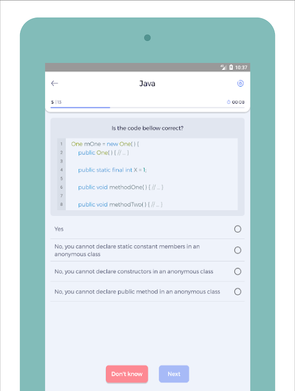This screenshot has height=391, width=295.
Task: Click the Don't know button
Action: click(127, 374)
